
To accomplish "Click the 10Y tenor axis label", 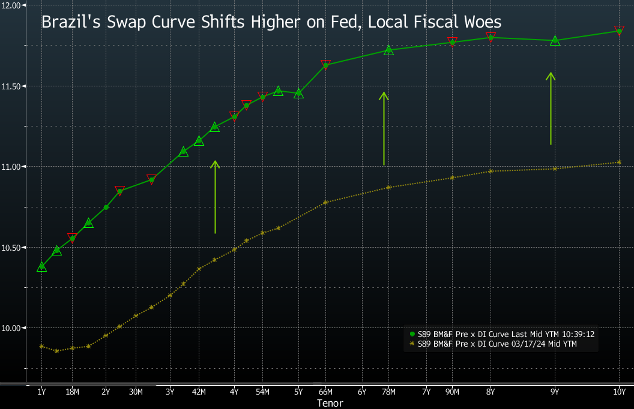I will (619, 392).
